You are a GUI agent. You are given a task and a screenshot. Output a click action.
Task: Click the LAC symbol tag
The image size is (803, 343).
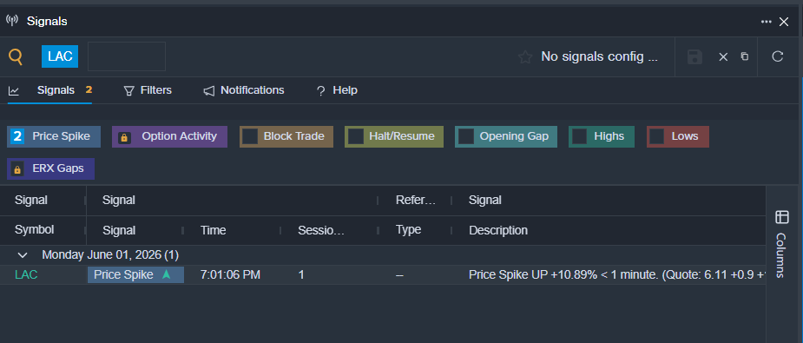tap(60, 56)
